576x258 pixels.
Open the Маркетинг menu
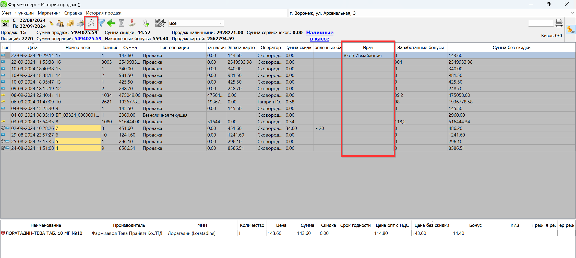tap(49, 13)
